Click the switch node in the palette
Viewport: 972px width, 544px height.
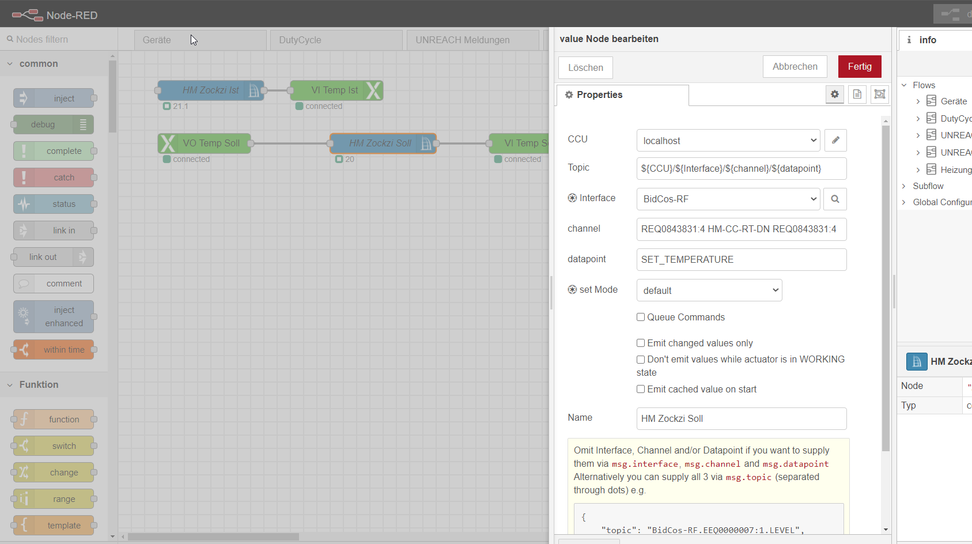tap(54, 446)
